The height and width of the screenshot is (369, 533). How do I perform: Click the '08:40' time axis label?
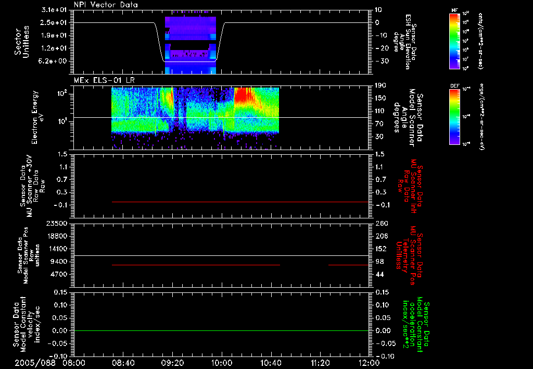pos(123,363)
